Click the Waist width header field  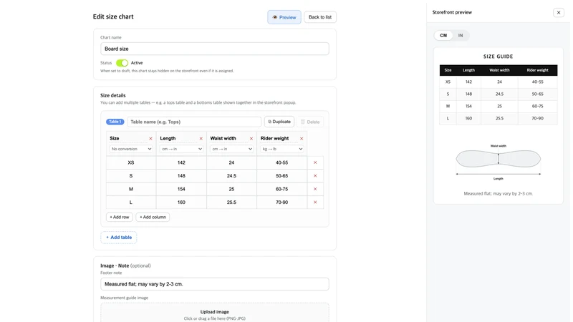[228, 138]
